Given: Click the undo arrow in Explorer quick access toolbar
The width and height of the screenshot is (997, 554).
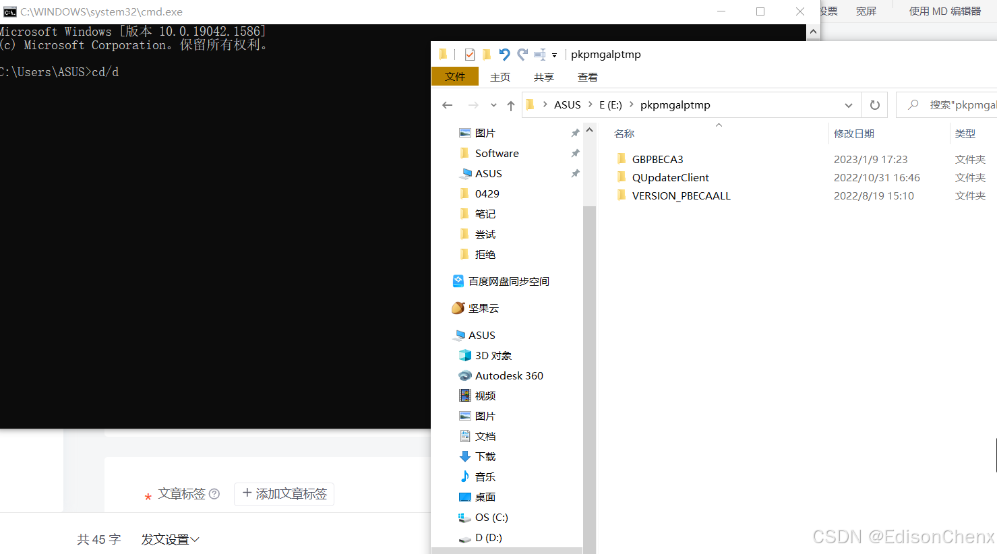Looking at the screenshot, I should 504,55.
